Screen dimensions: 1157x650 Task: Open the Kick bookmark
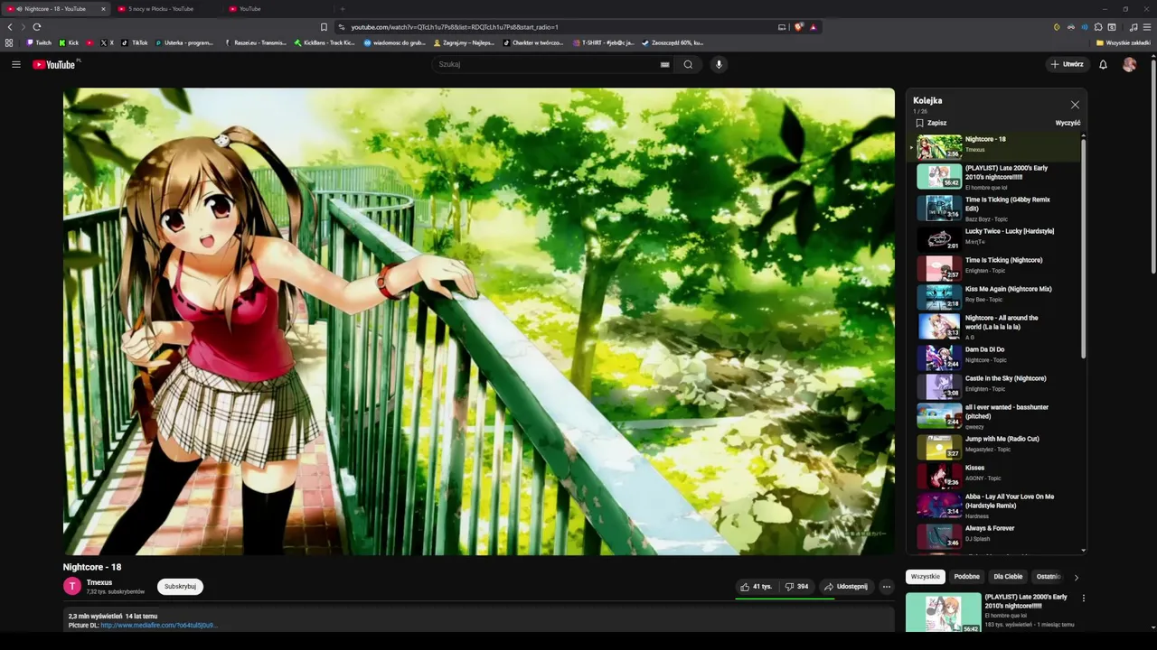click(69, 42)
